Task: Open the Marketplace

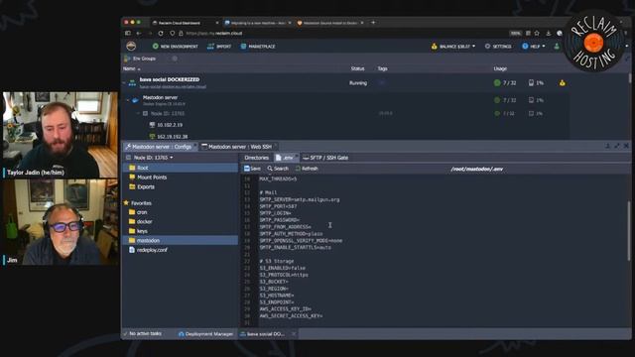Action: tap(258, 47)
